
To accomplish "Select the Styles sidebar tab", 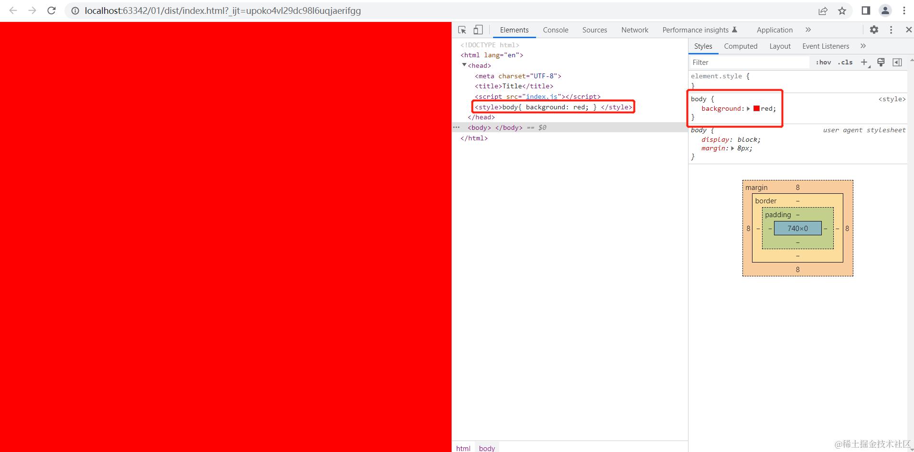I will [x=703, y=46].
